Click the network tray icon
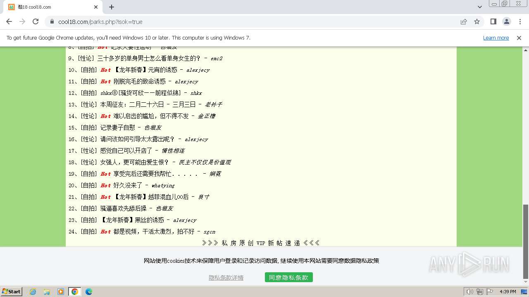529x297 pixels. (479, 292)
